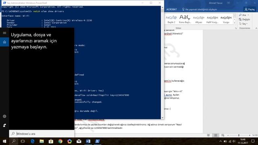Open the Windows Start button

click(x=4, y=141)
